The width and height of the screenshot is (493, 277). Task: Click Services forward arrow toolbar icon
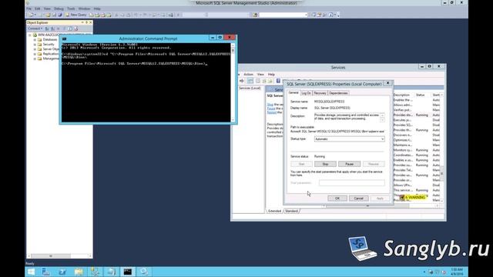(x=241, y=81)
